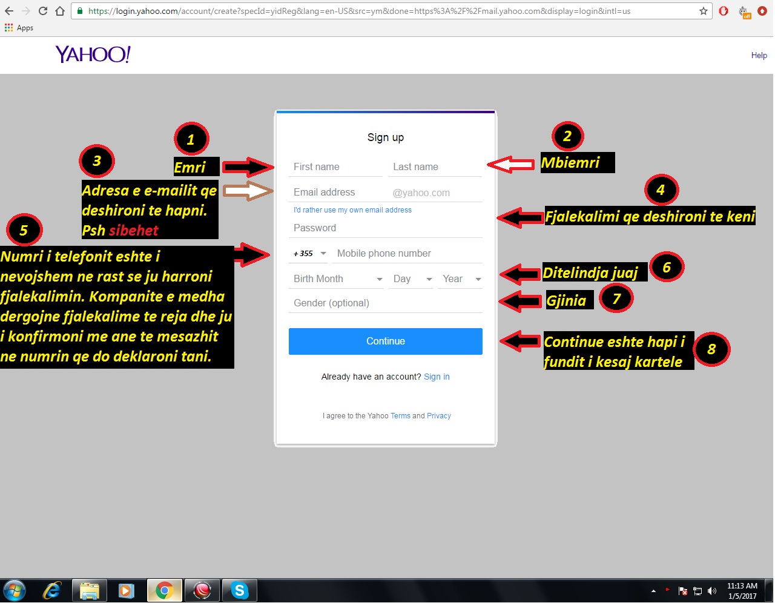Launch Internet Explorer from the taskbar
The image size is (775, 603).
click(x=51, y=590)
